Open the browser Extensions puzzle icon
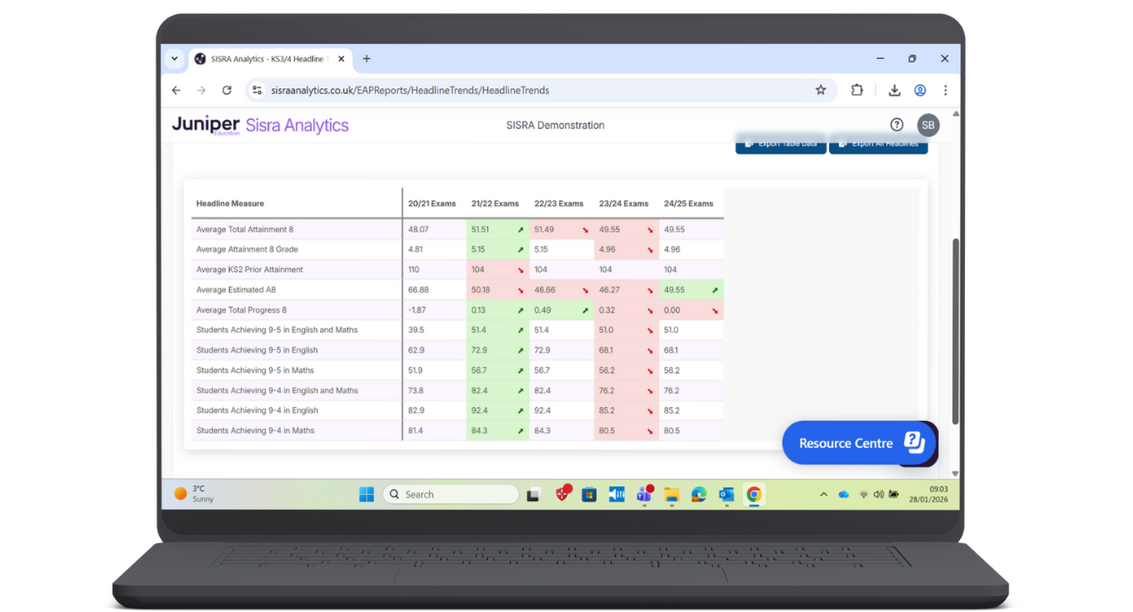This screenshot has height=612, width=1133. (857, 90)
